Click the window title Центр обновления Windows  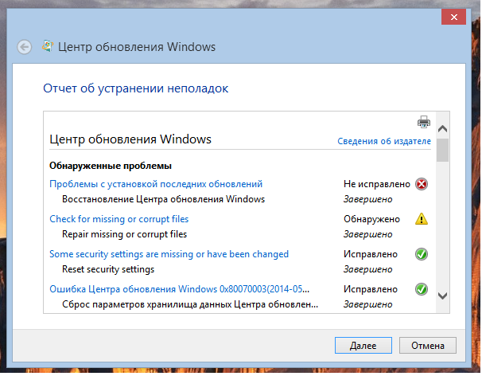pos(137,47)
